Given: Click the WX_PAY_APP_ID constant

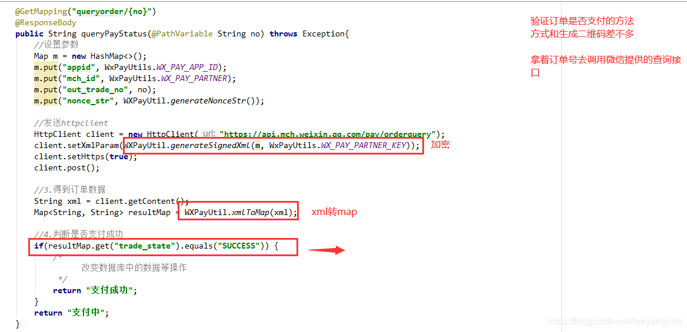Looking at the screenshot, I should coord(188,67).
